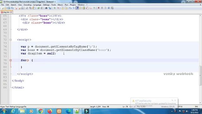Open the Macro menu
This screenshot has width=202, height=114.
click(x=60, y=5)
